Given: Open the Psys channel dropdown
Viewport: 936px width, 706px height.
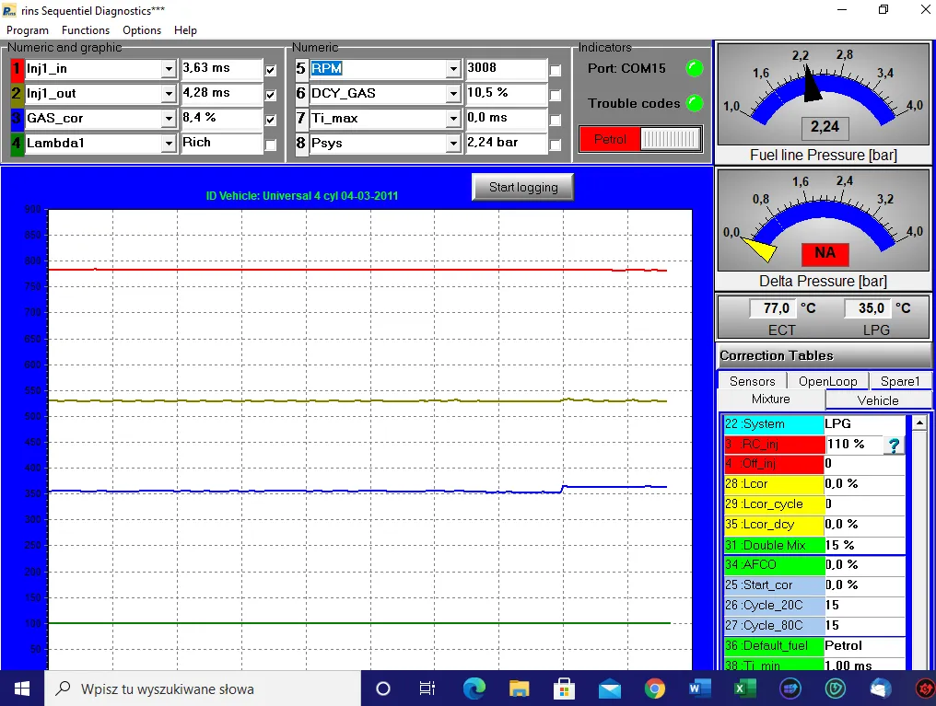Looking at the screenshot, I should point(453,143).
